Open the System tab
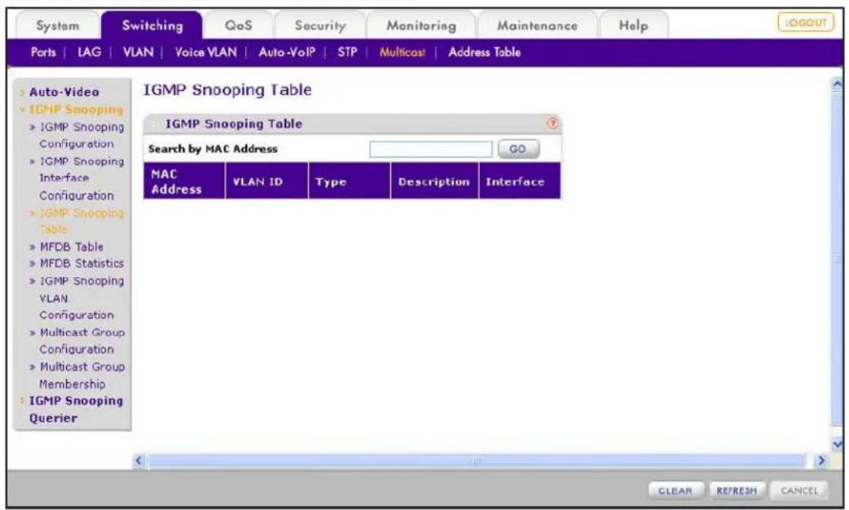The height and width of the screenshot is (510, 849). click(57, 25)
